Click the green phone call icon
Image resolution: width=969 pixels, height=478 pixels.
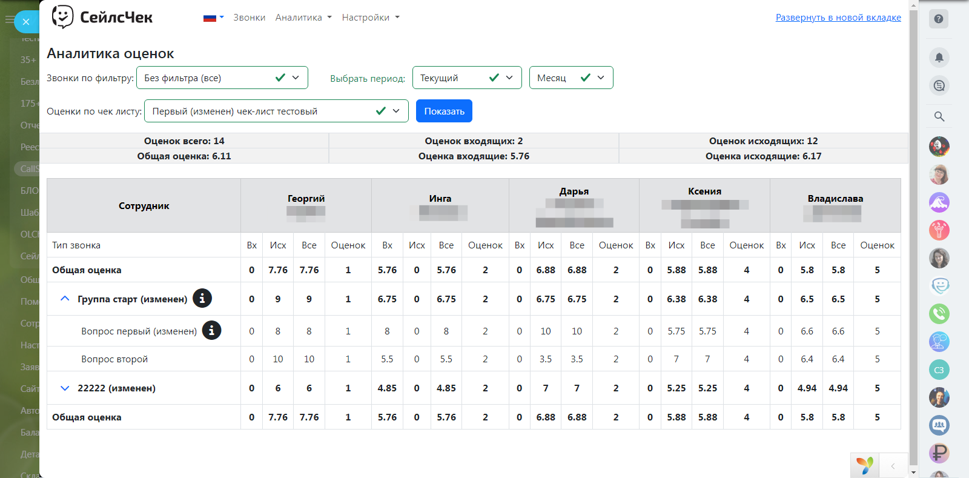[939, 314]
